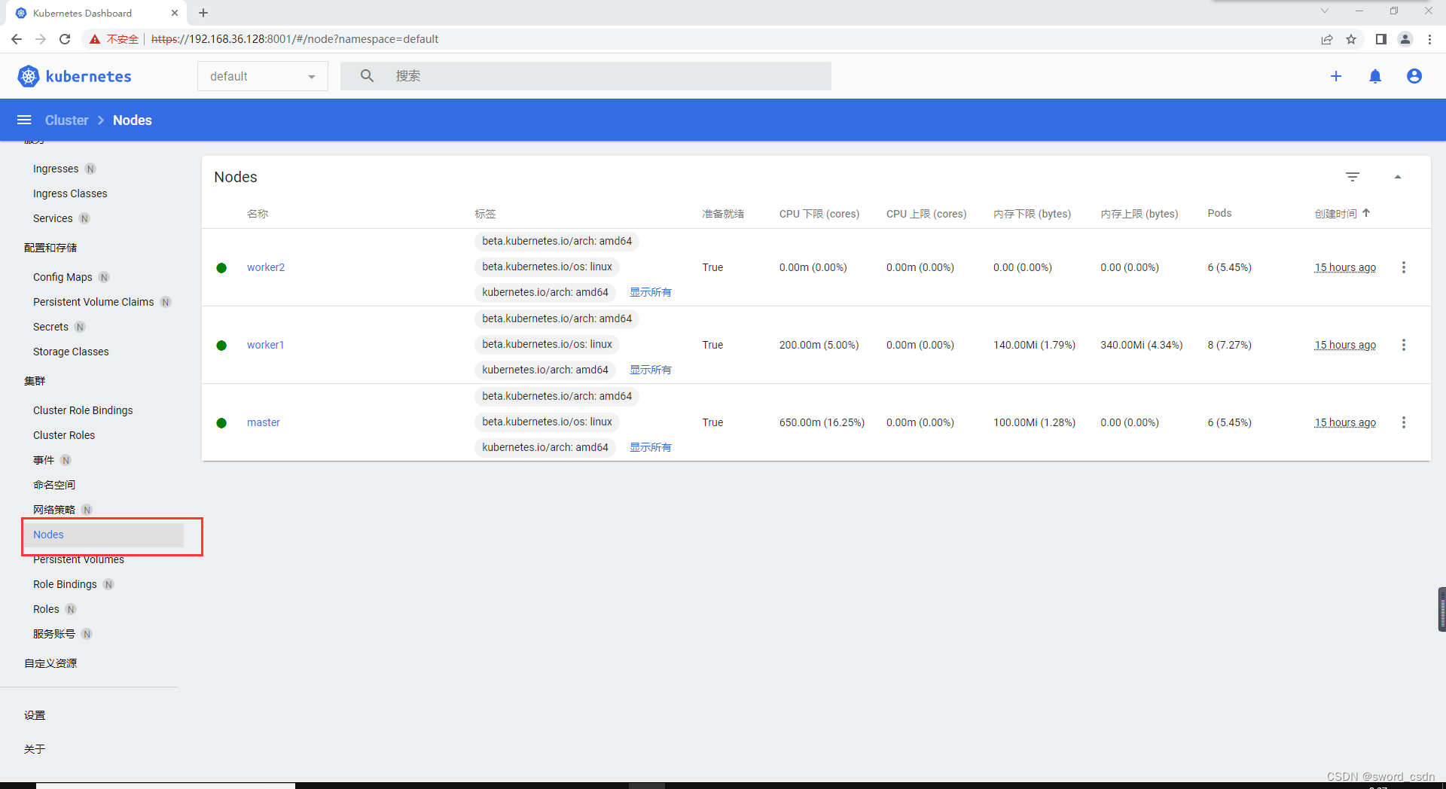
Task: Click the insecure connection warning icon
Action: coord(95,39)
